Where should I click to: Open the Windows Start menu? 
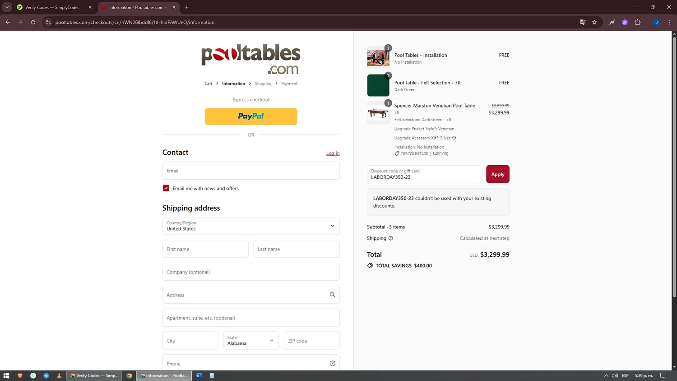6,376
